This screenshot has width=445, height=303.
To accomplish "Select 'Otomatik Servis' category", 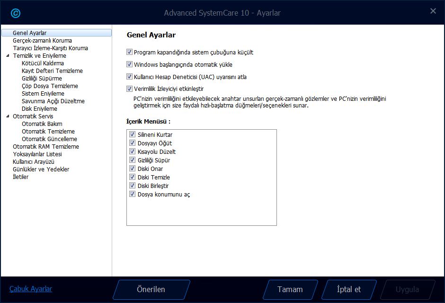I will pyautogui.click(x=33, y=116).
